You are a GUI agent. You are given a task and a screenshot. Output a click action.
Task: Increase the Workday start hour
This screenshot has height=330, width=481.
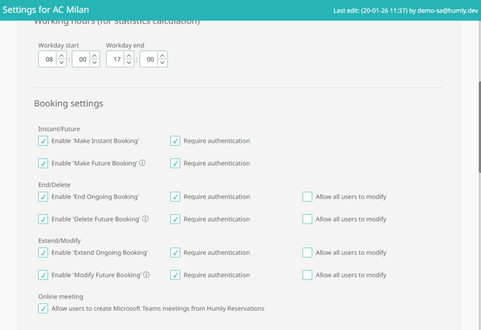[x=61, y=56]
